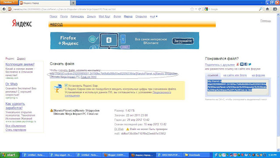The image size is (280, 158).
Task: Switch to the blog widget Notepad window
Action: (62, 155)
